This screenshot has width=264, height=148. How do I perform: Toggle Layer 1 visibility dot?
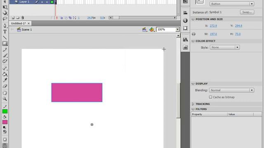pyautogui.click(x=42, y=2)
